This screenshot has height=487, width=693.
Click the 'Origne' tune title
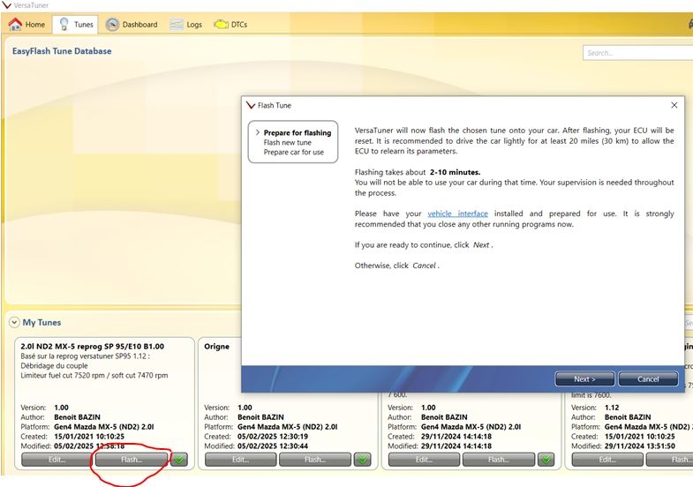click(x=216, y=347)
